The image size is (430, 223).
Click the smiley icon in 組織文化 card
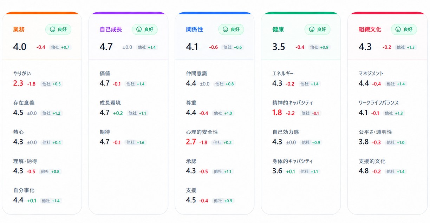point(398,29)
